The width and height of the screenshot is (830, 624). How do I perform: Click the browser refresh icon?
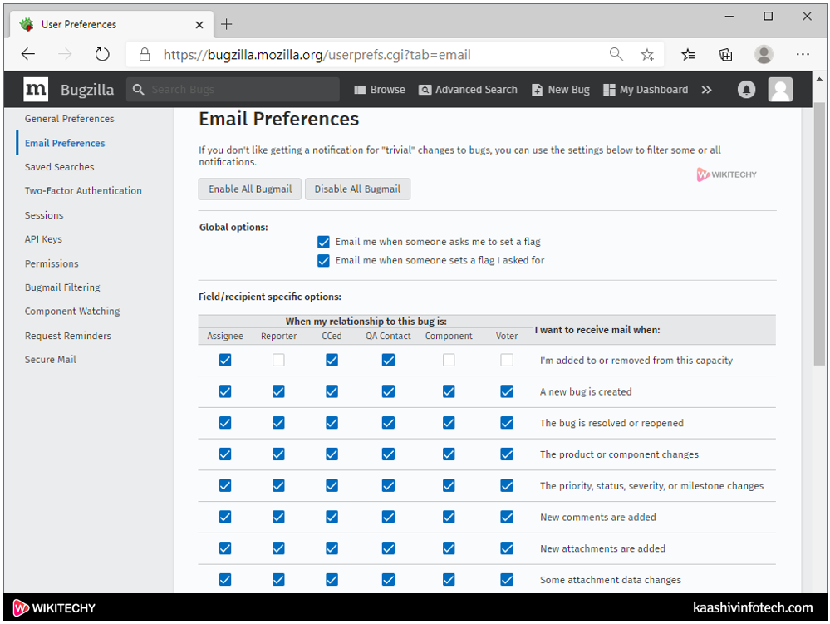pyautogui.click(x=102, y=55)
